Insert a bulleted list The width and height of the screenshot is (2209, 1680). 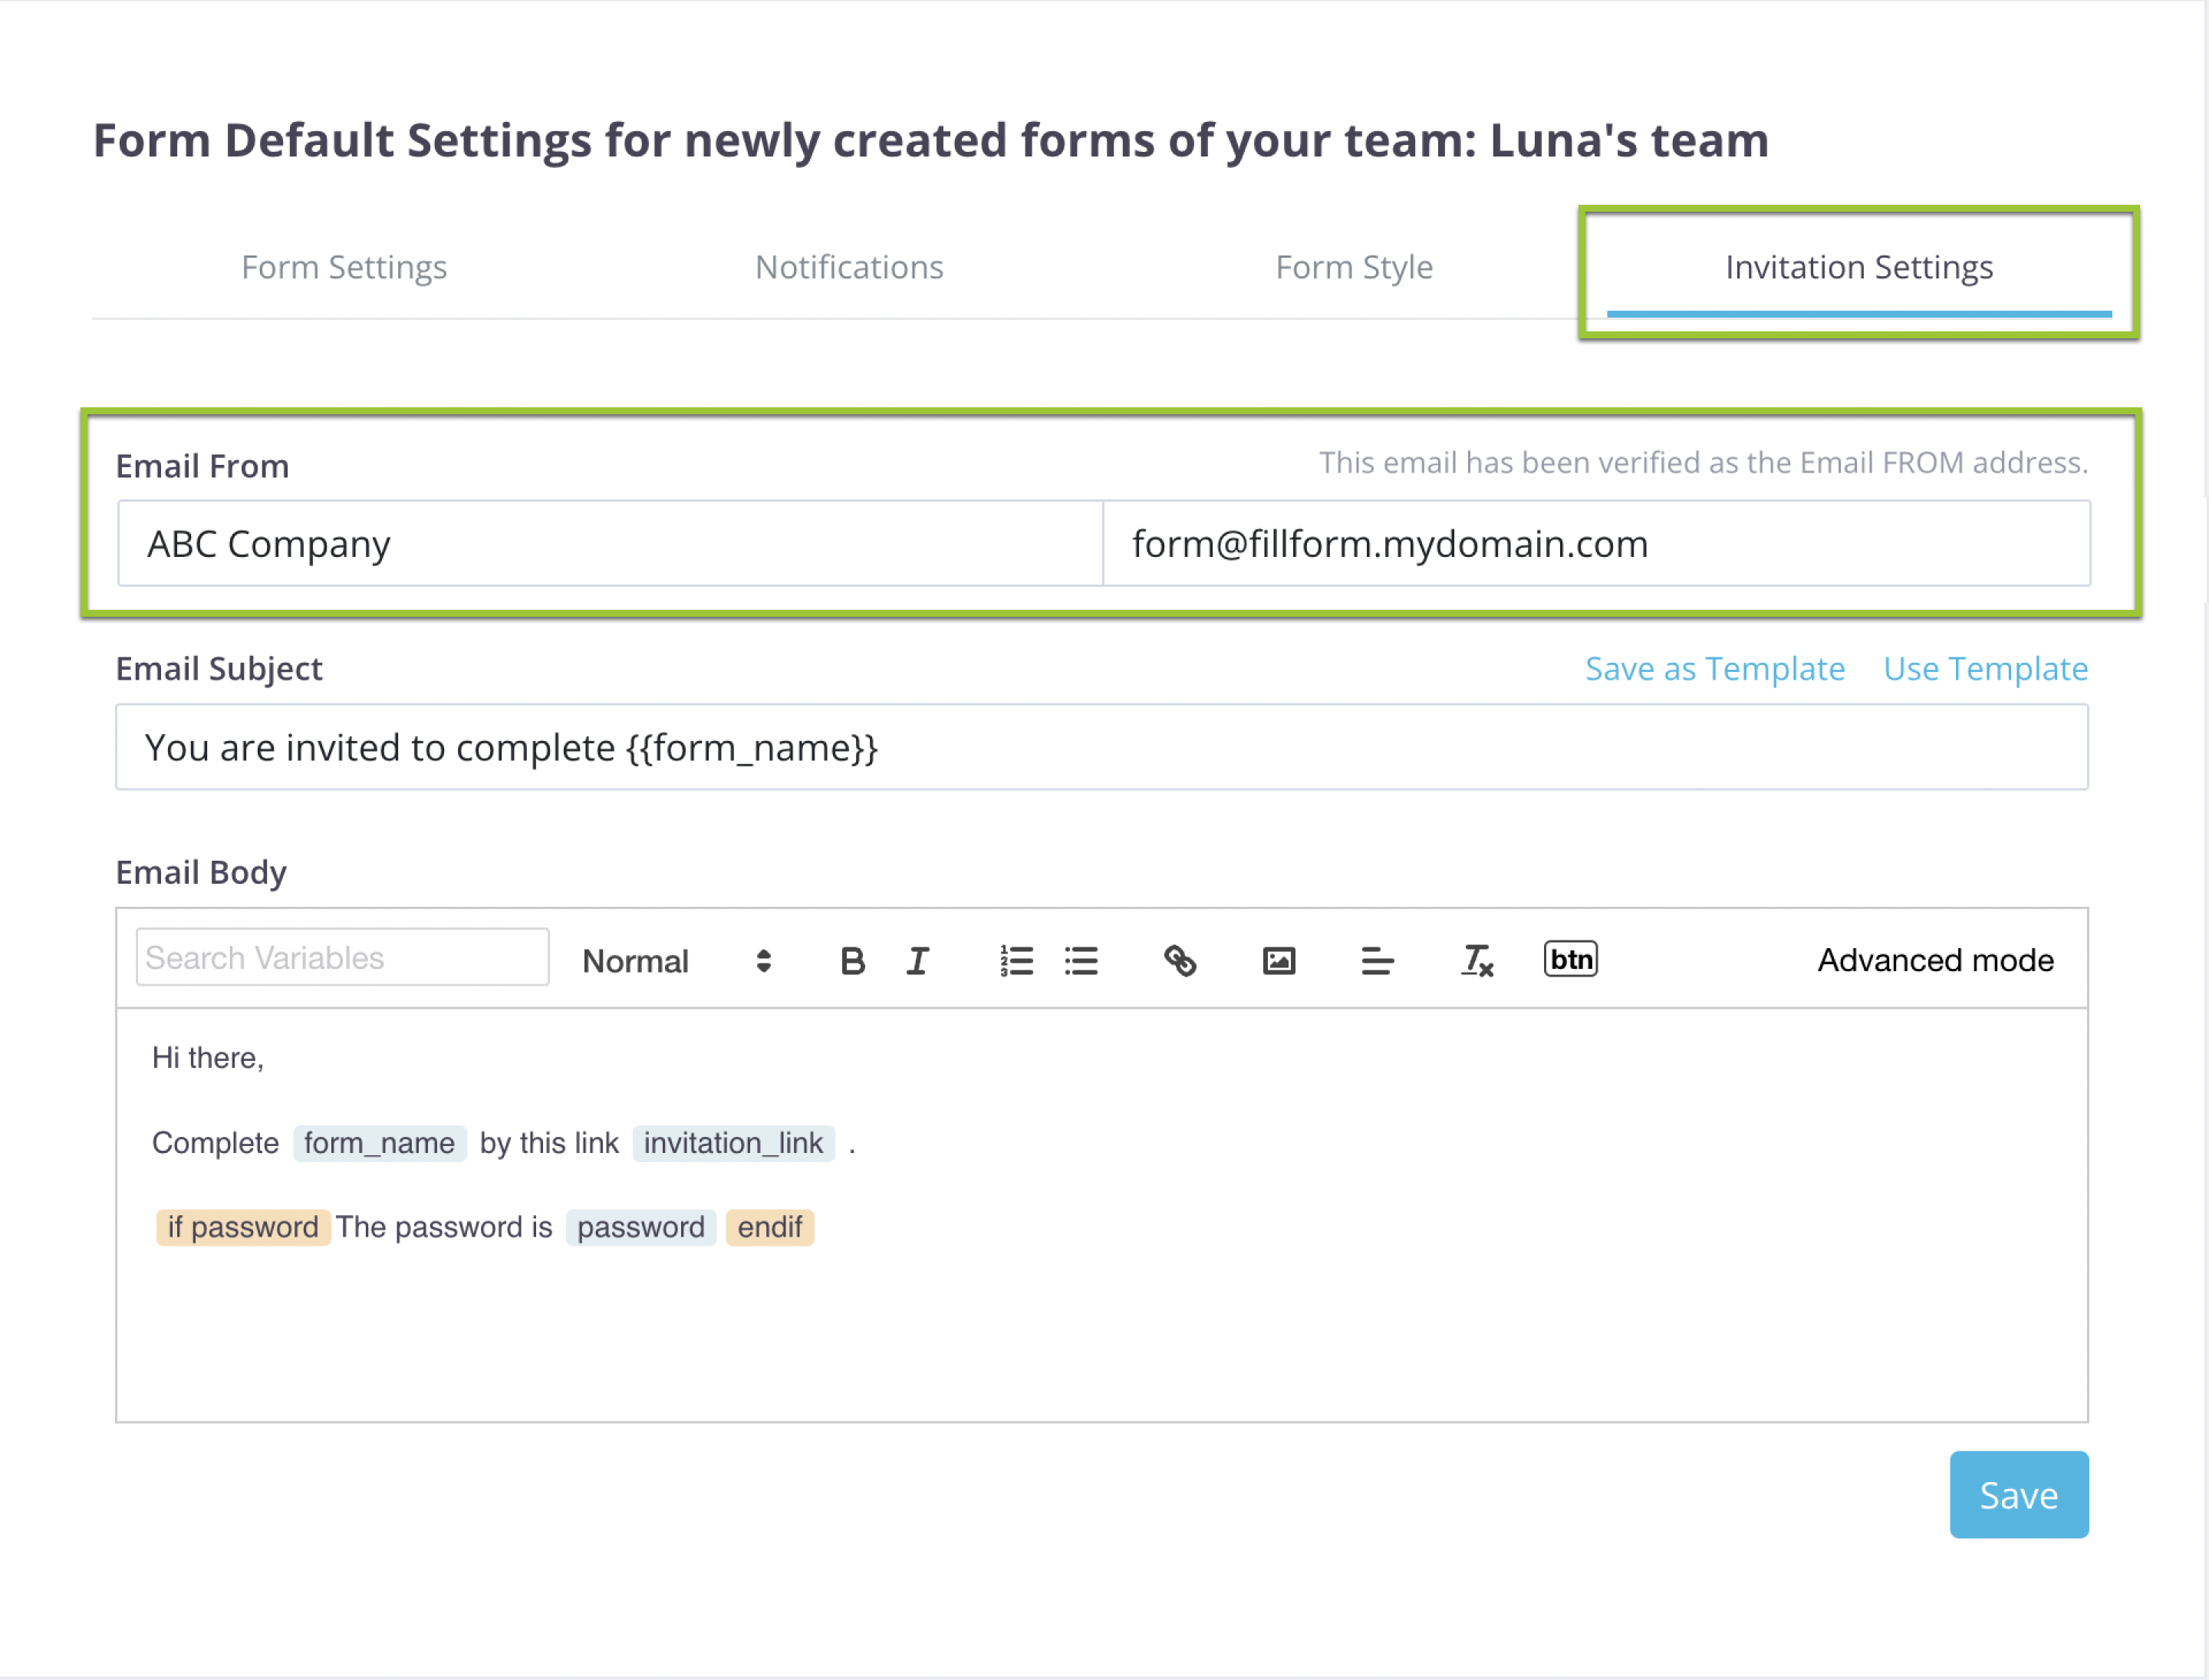(x=1081, y=961)
